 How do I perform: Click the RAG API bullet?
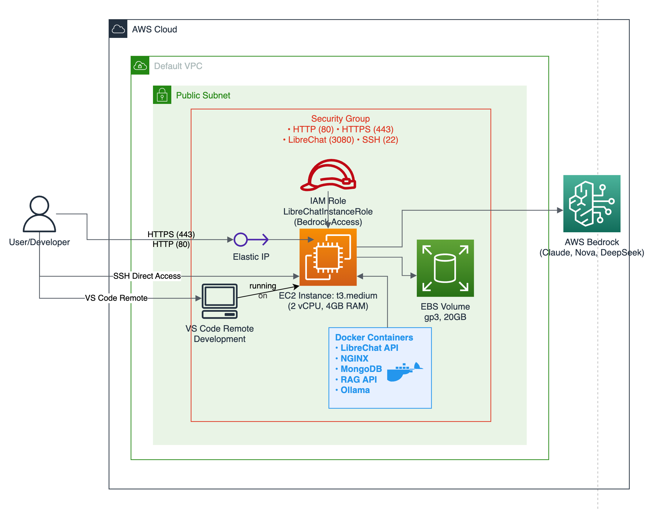tap(356, 380)
